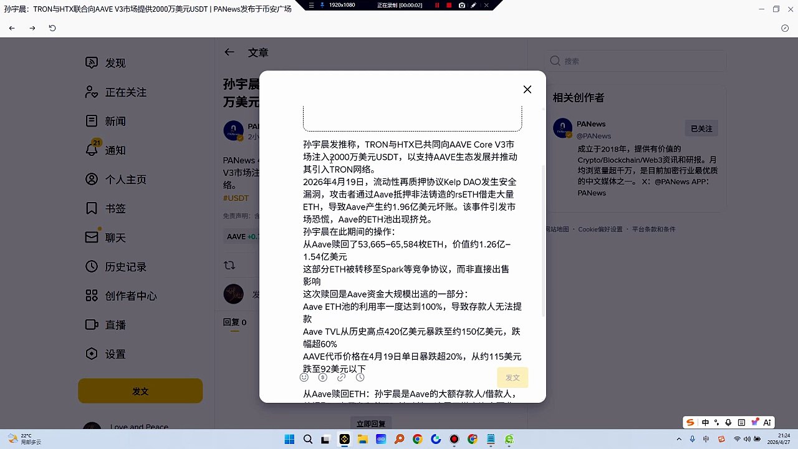The width and height of the screenshot is (798, 449).
Task: Place cursor in the dashed upload box
Action: [x=412, y=118]
